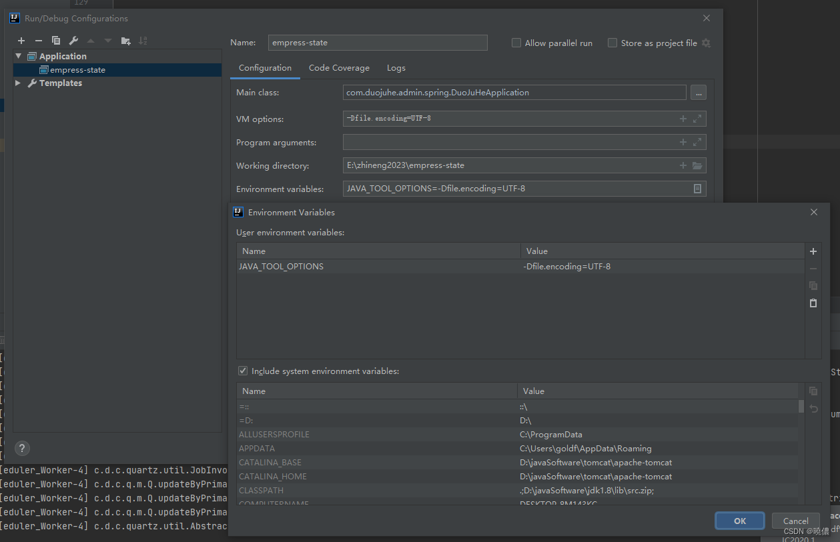Image resolution: width=840 pixels, height=542 pixels.
Task: Paste an environment variable from clipboard
Action: click(x=813, y=303)
